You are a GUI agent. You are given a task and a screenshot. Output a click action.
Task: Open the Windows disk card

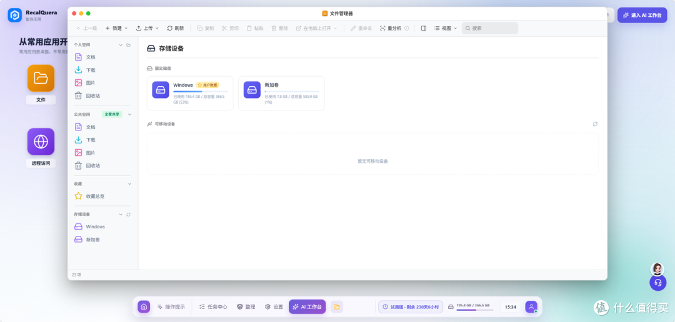click(x=190, y=93)
